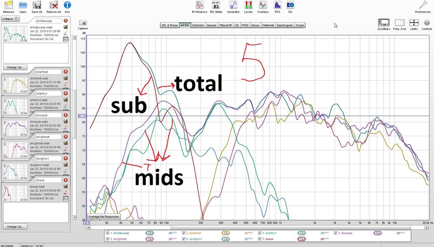
Task: Select the dnnosub measurement thumbnail
Action: click(x=15, y=128)
